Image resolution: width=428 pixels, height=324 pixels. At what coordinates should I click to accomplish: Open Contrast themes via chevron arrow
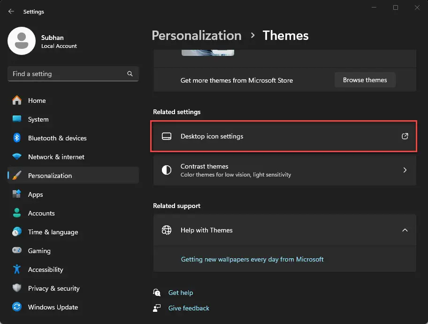[405, 170]
